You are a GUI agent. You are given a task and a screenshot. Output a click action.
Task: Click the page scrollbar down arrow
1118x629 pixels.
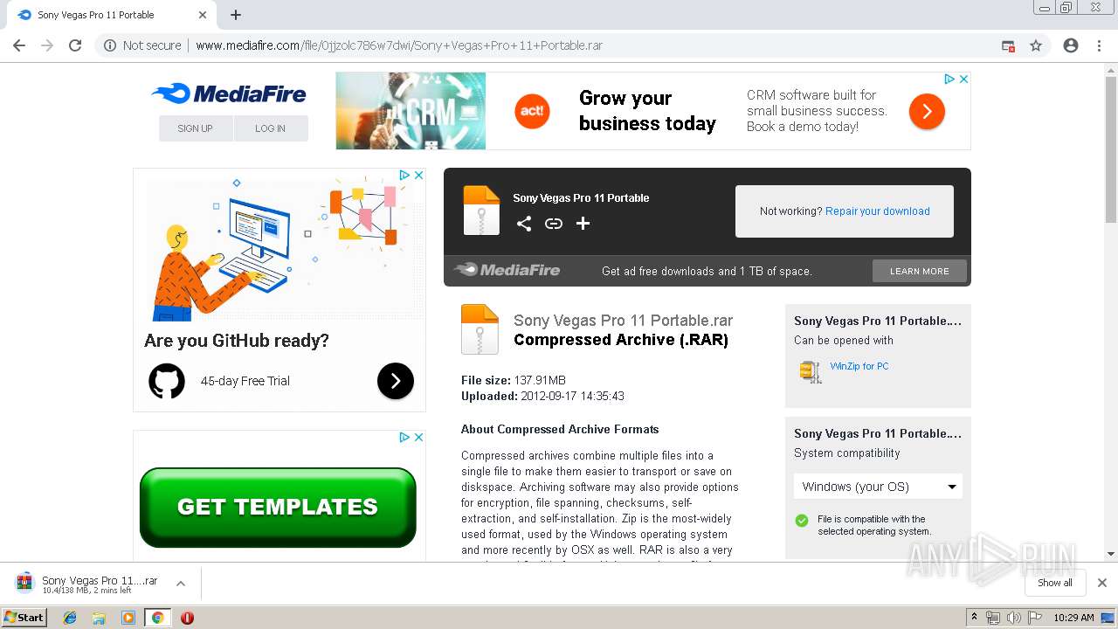pos(1111,554)
